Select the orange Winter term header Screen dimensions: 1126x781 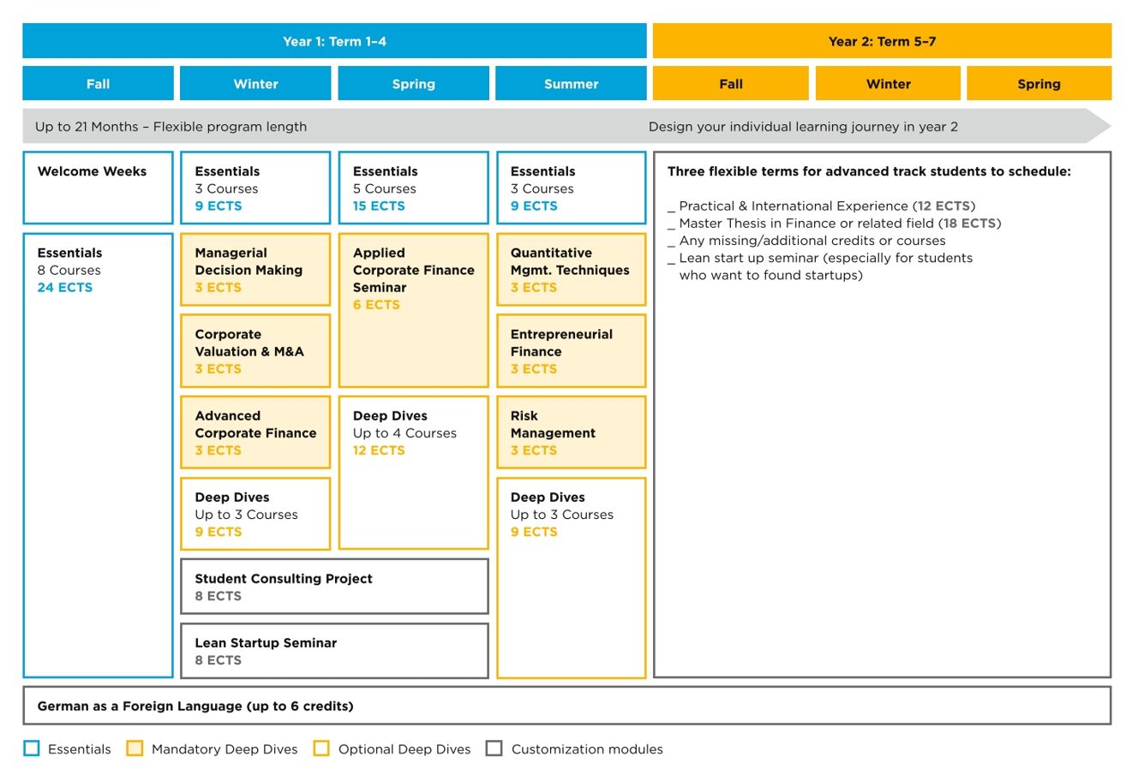(x=888, y=84)
